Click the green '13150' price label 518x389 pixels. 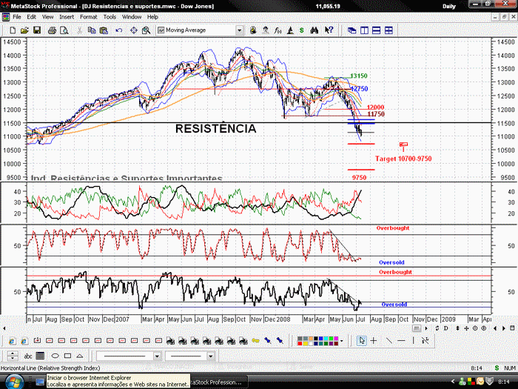359,76
